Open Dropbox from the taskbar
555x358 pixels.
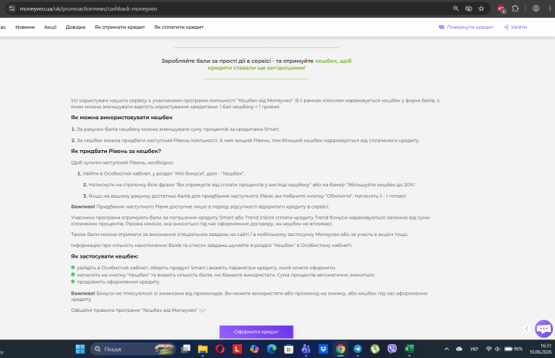[x=323, y=349]
